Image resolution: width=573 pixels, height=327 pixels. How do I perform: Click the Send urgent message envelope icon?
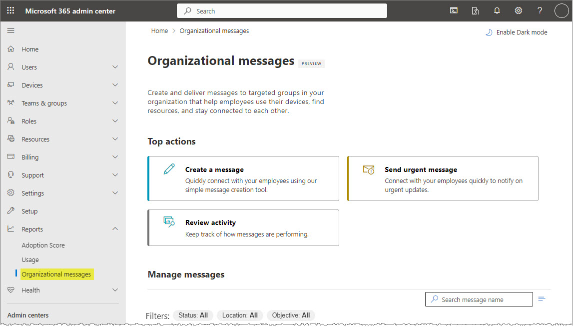tap(368, 170)
